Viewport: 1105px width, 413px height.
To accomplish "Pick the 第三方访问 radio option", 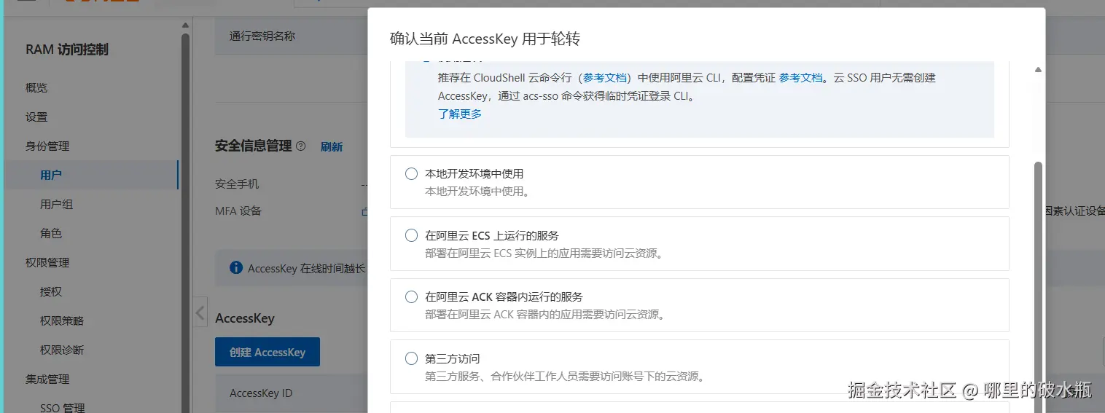I will click(411, 358).
